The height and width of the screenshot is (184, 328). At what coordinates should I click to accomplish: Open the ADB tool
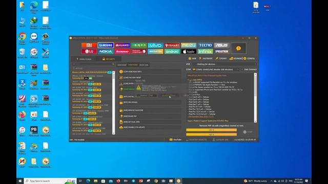click(x=192, y=59)
